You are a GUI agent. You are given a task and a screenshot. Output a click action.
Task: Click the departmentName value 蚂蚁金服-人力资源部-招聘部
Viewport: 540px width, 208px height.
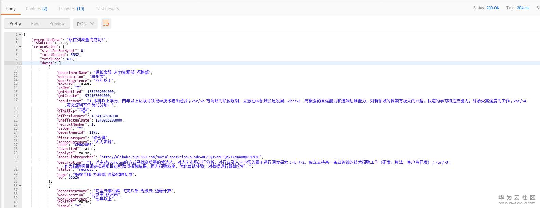122,73
